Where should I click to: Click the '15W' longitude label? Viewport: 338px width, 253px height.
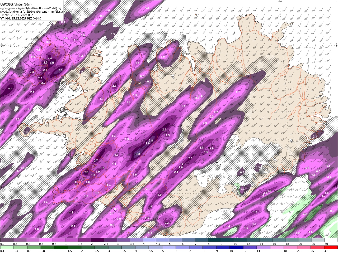(x=280, y=1)
